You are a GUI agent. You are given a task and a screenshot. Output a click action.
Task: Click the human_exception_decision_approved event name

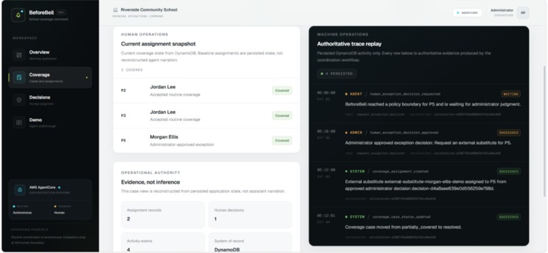click(404, 133)
